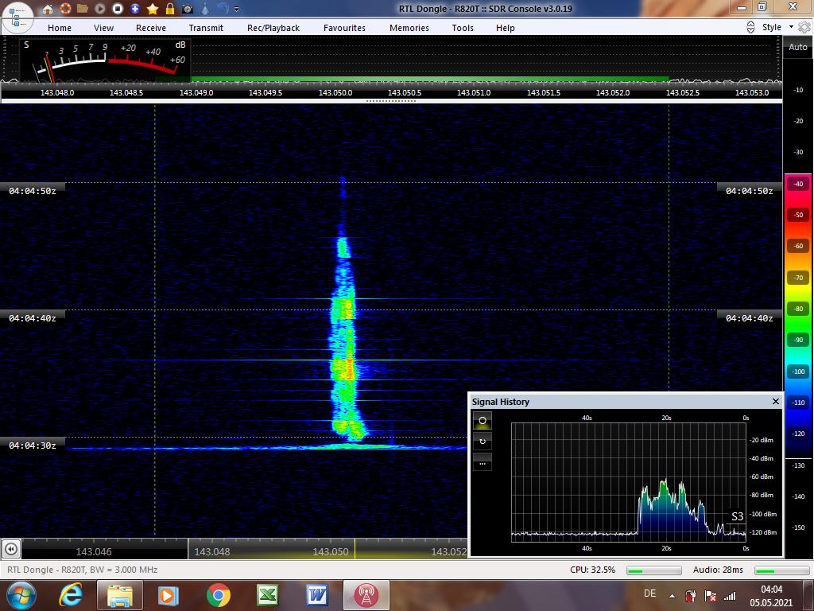Click the blue plus icon
Viewport: 814px width, 611px height.
tap(135, 9)
